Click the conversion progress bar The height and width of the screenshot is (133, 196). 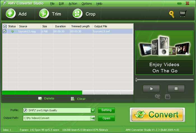click(68, 93)
